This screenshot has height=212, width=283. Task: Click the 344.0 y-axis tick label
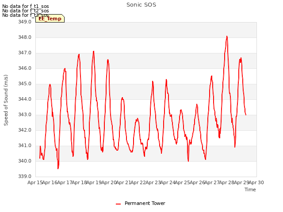coord(25,99)
